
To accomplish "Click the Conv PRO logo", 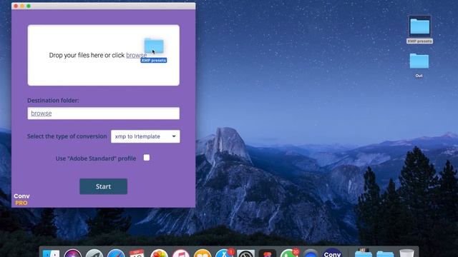I will coord(21,200).
